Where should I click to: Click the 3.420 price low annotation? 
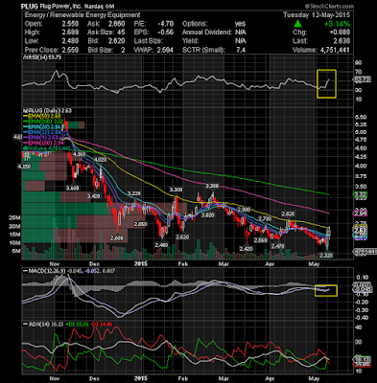pos(93,196)
